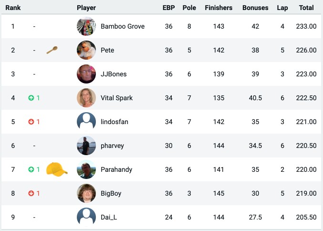The image size is (323, 231).
Task: Click lindosfan's red down arrow
Action: tap(31, 122)
